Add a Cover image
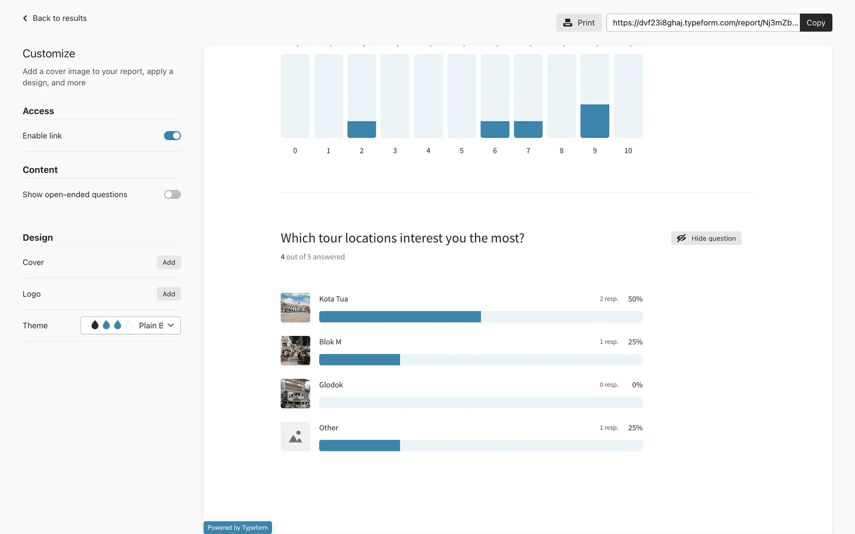Viewport: 855px width, 534px height. [x=169, y=263]
